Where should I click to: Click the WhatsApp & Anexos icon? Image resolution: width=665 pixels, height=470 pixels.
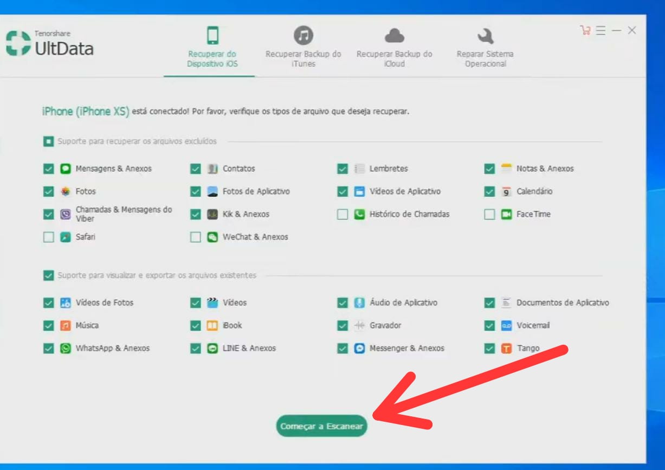[x=66, y=349]
